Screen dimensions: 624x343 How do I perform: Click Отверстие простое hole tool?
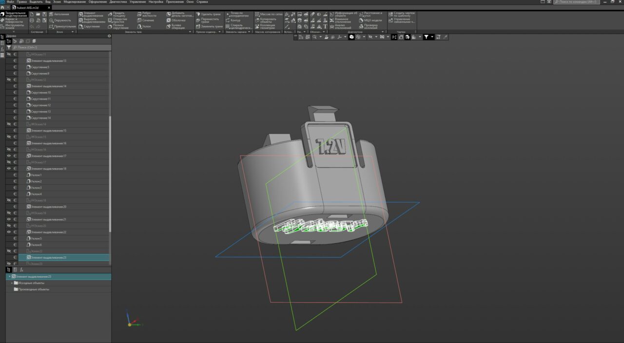pyautogui.click(x=117, y=20)
